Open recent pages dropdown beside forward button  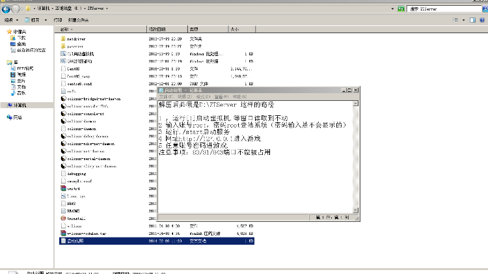pyautogui.click(x=21, y=9)
